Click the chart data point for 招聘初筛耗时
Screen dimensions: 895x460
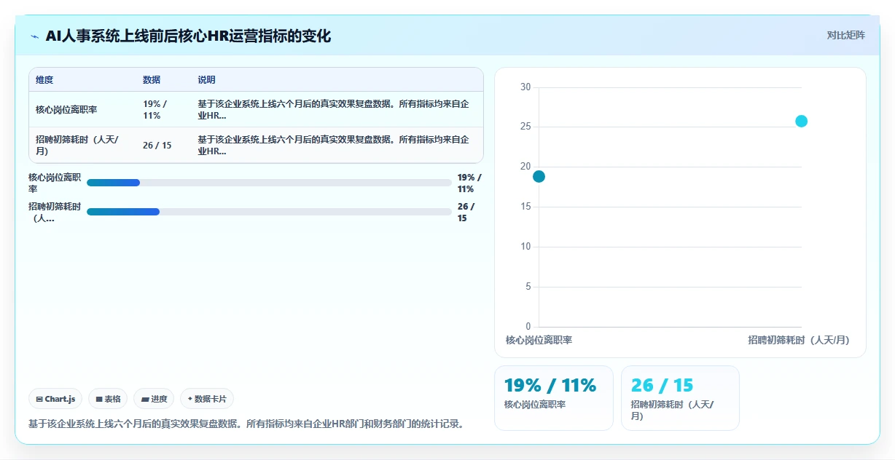coord(801,121)
